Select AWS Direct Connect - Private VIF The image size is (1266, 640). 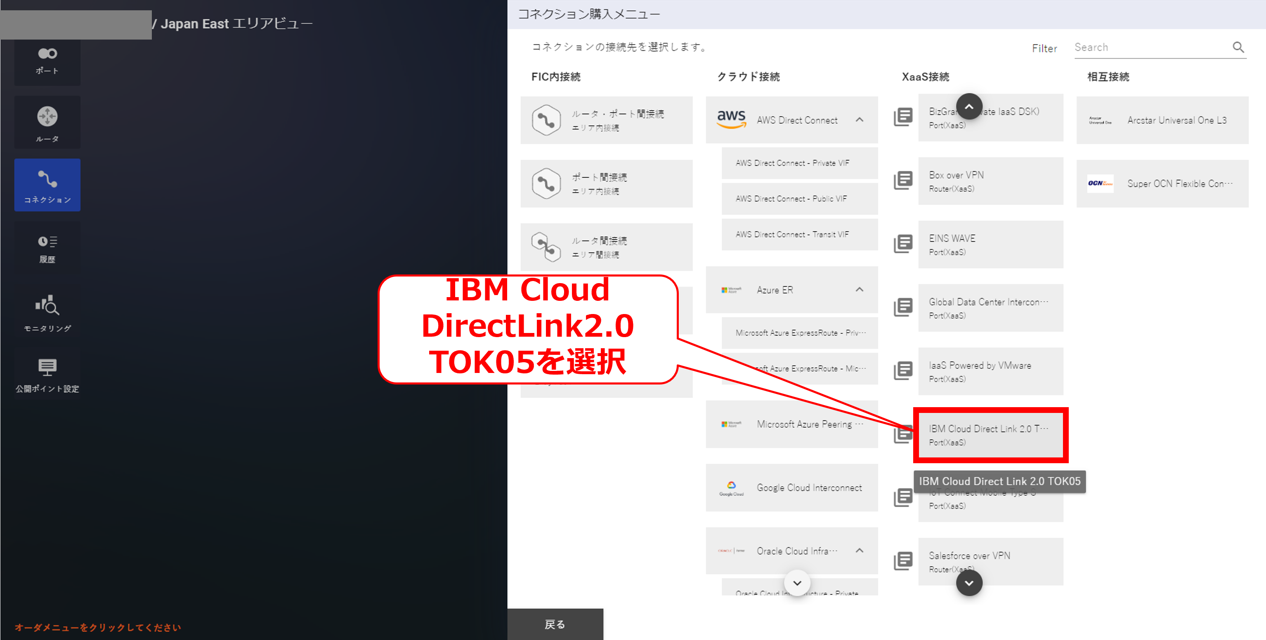(x=792, y=163)
